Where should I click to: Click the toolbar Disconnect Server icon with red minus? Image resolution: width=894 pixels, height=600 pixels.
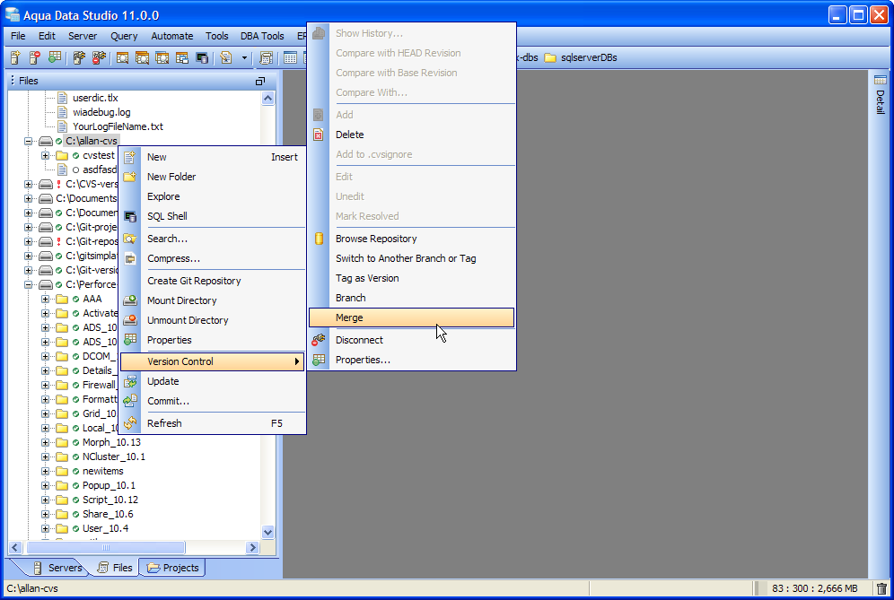coord(100,57)
